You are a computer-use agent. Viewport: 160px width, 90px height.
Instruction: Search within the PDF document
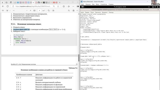(69, 10)
